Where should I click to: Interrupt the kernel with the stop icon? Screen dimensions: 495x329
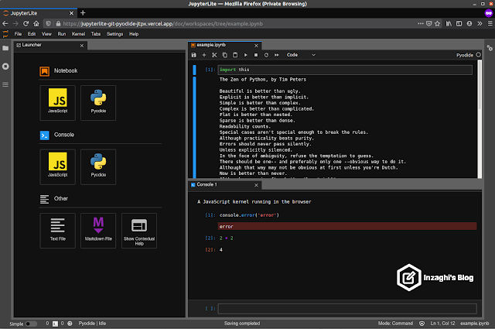(x=256, y=55)
